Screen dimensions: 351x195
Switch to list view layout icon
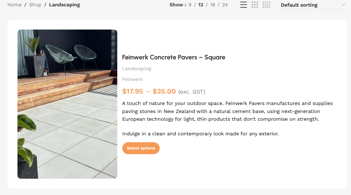click(243, 5)
